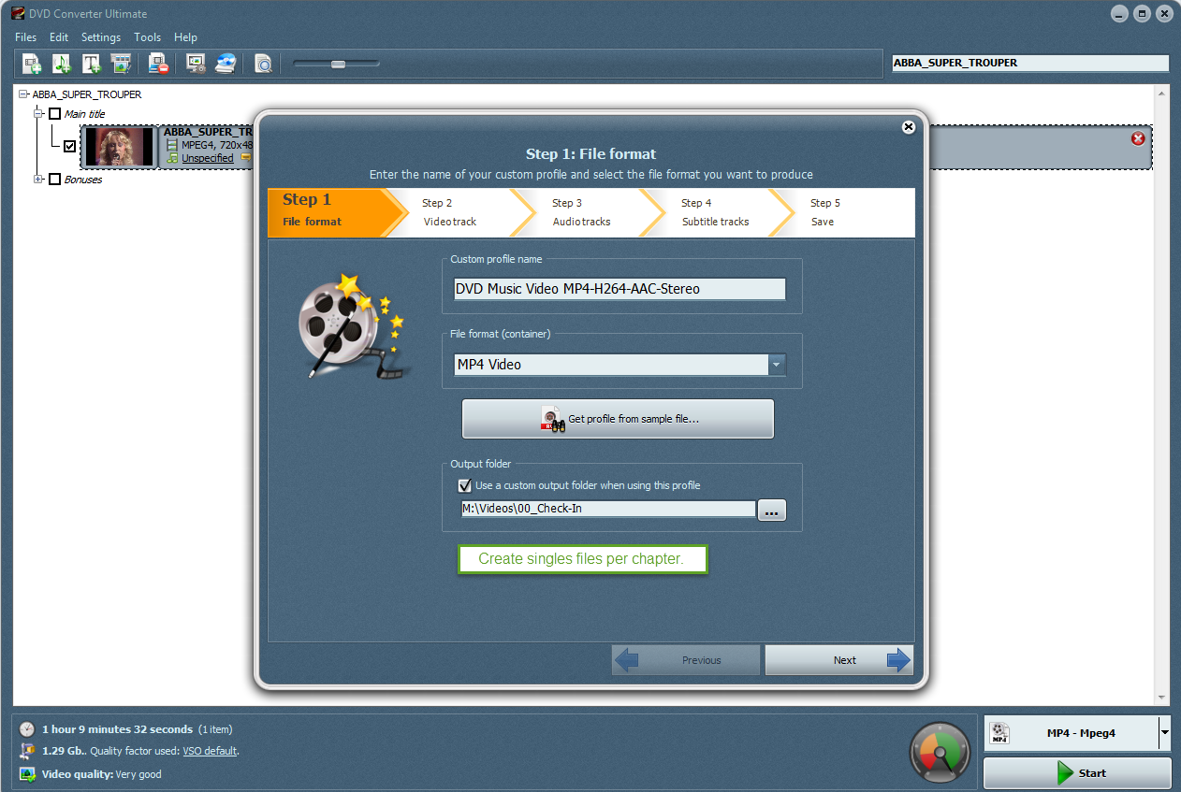Expand the Bonuses tree node
This screenshot has height=792, width=1181.
[38, 180]
